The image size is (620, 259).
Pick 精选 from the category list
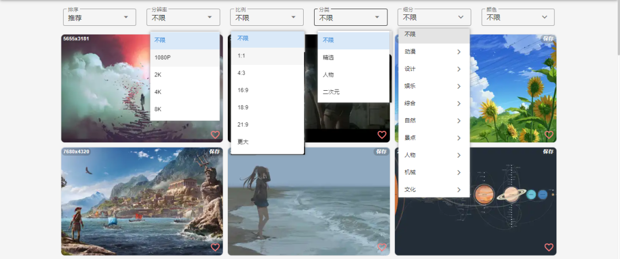pos(328,57)
